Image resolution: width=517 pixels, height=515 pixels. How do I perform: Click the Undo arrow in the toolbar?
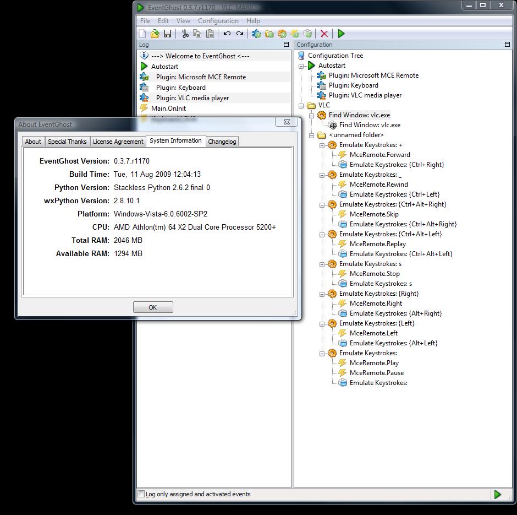pyautogui.click(x=227, y=34)
